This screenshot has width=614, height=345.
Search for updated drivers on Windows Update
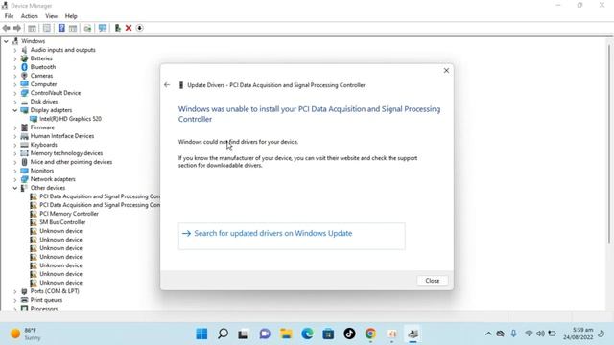click(292, 236)
